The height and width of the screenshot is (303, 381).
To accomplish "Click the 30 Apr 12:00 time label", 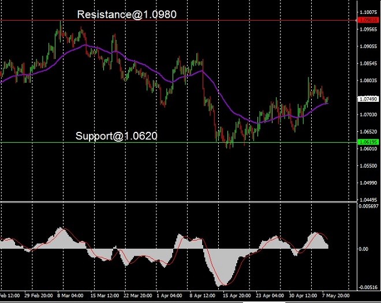I will point(302,295).
